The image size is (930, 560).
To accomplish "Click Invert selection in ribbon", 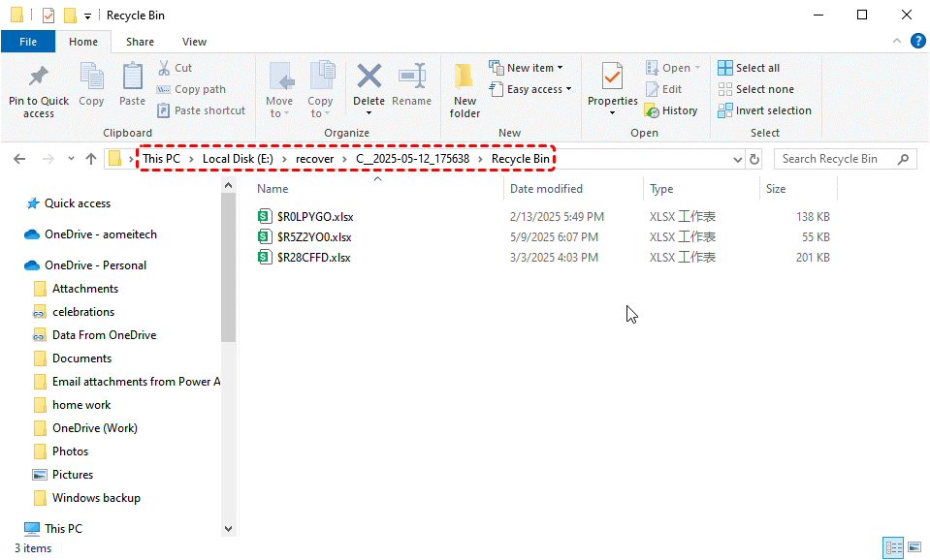I will [x=764, y=110].
